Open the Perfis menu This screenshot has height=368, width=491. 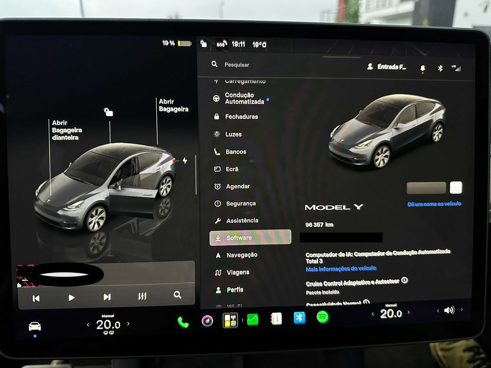tap(229, 290)
